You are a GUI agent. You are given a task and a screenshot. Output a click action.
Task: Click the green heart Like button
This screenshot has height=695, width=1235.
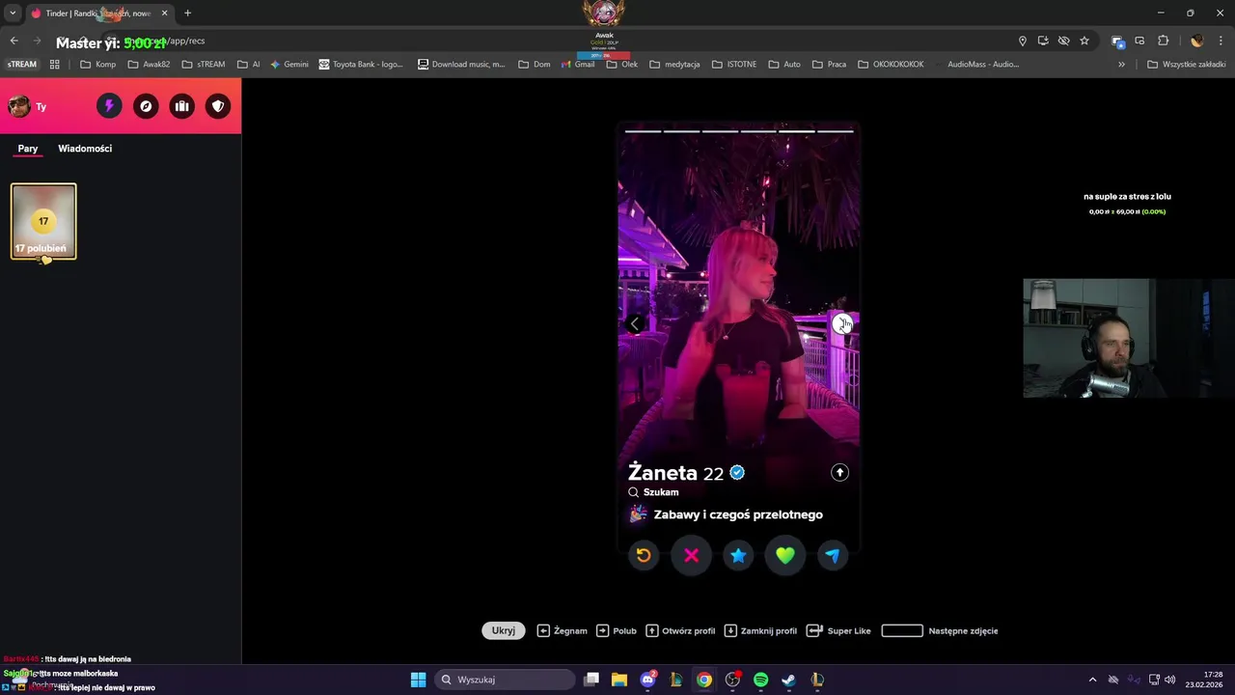[785, 555]
